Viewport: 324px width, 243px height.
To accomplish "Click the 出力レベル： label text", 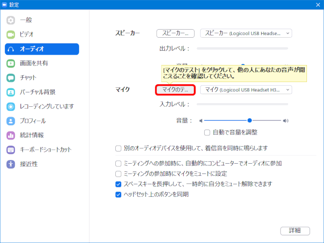I will coord(175,48).
